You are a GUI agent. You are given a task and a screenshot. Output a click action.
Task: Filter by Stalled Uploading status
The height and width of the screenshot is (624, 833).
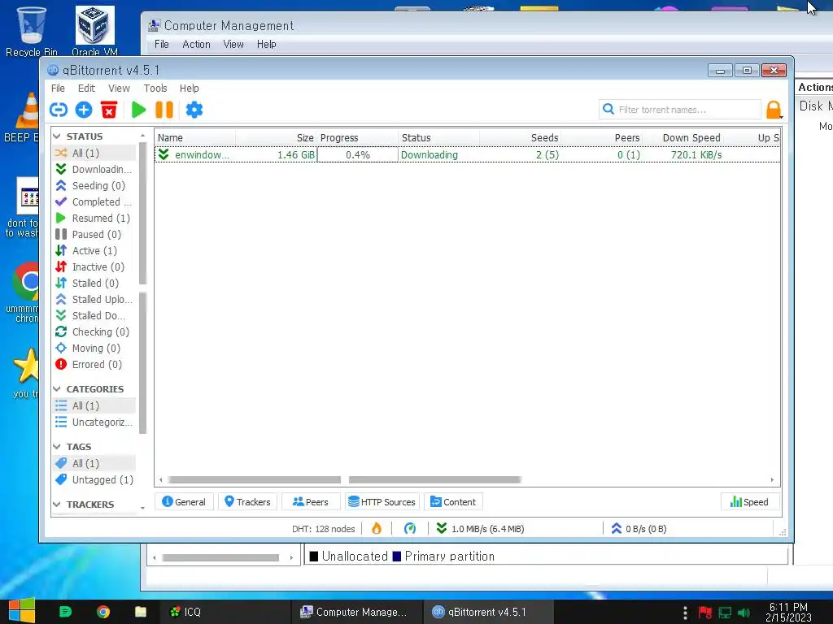click(94, 299)
